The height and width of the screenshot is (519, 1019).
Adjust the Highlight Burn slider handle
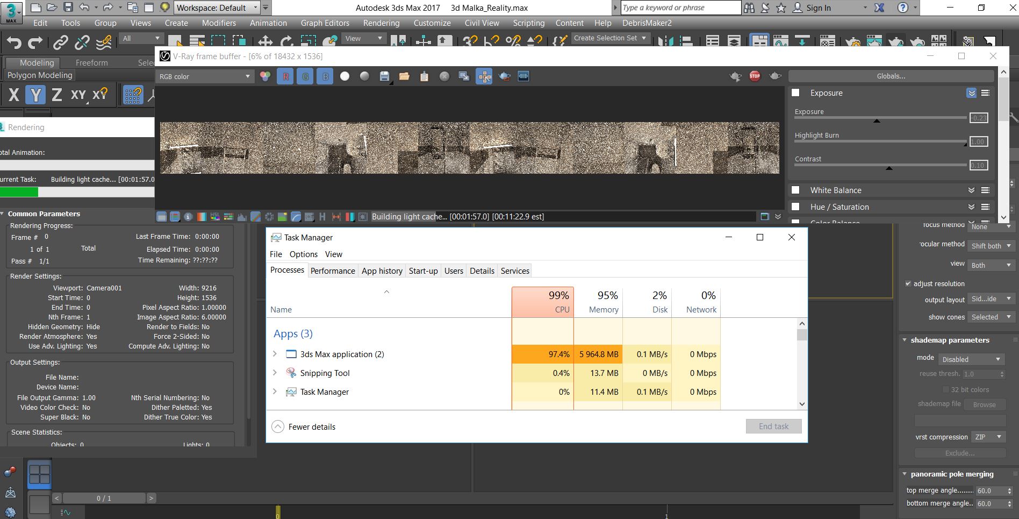(x=965, y=144)
